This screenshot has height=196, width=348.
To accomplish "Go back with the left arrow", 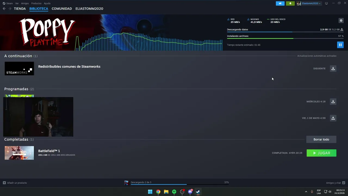I will [x=4, y=9].
